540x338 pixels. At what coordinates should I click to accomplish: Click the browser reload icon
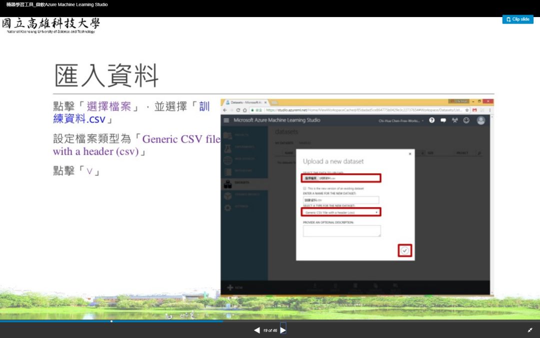pyautogui.click(x=238, y=110)
